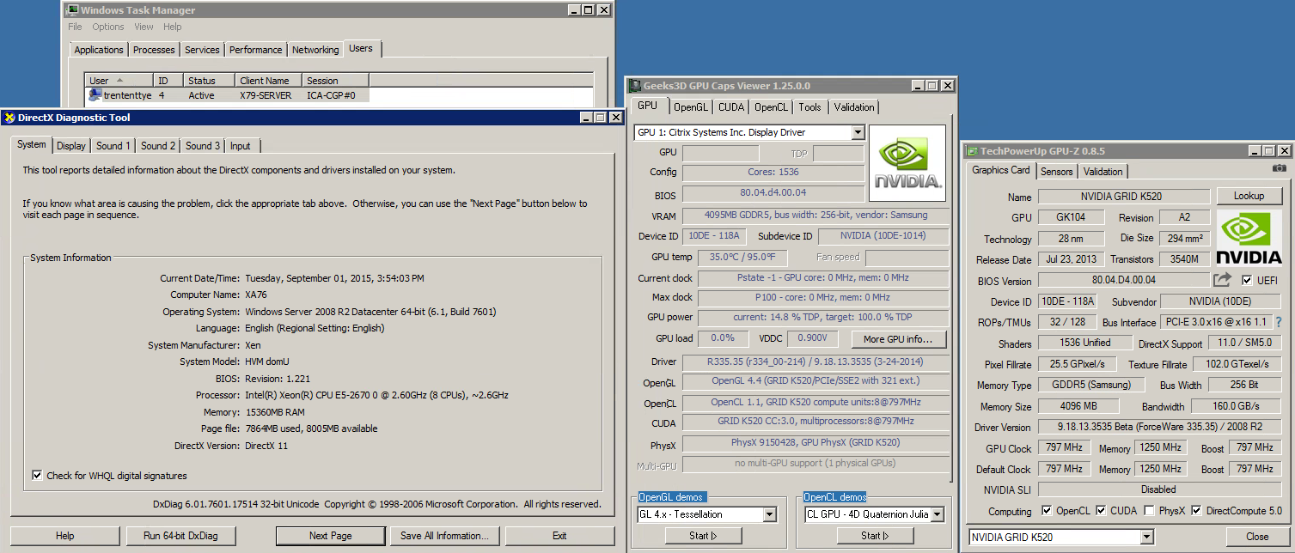Viewport: 1295px width, 553px height.
Task: Click the Session column header
Action: [x=335, y=81]
